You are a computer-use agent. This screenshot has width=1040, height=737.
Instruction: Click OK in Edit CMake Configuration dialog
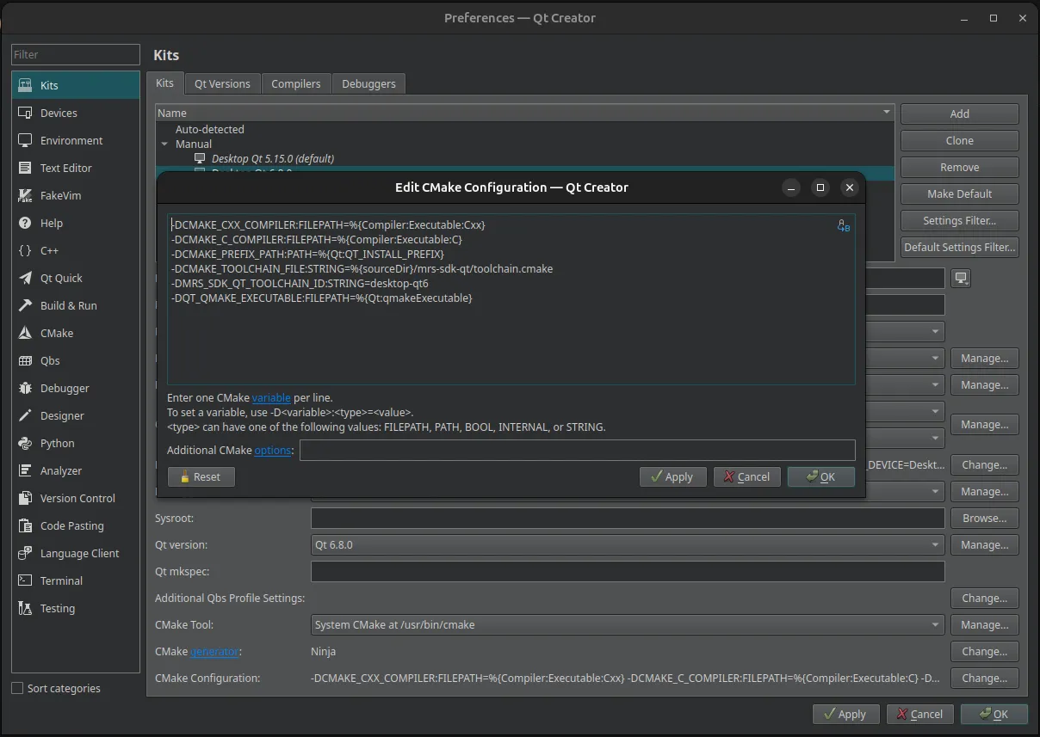click(820, 476)
